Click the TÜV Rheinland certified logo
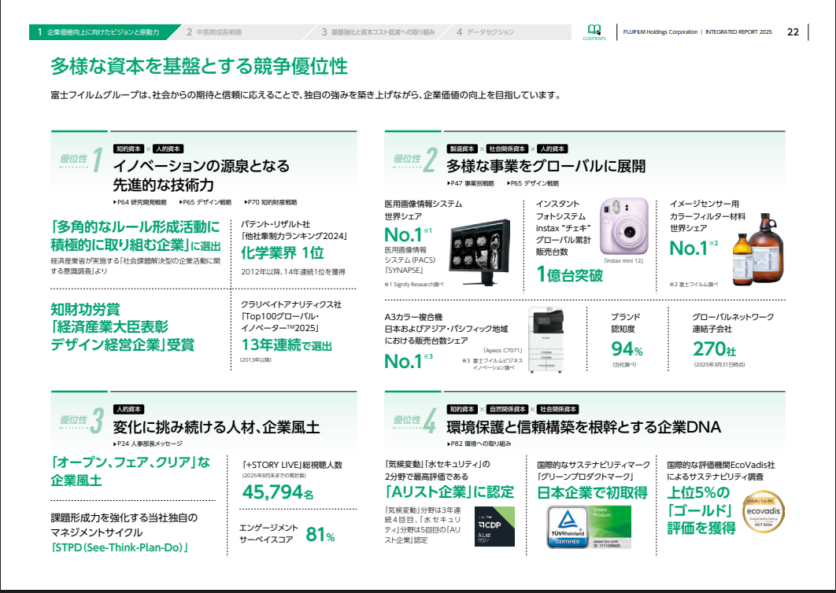This screenshot has width=836, height=593. click(569, 525)
